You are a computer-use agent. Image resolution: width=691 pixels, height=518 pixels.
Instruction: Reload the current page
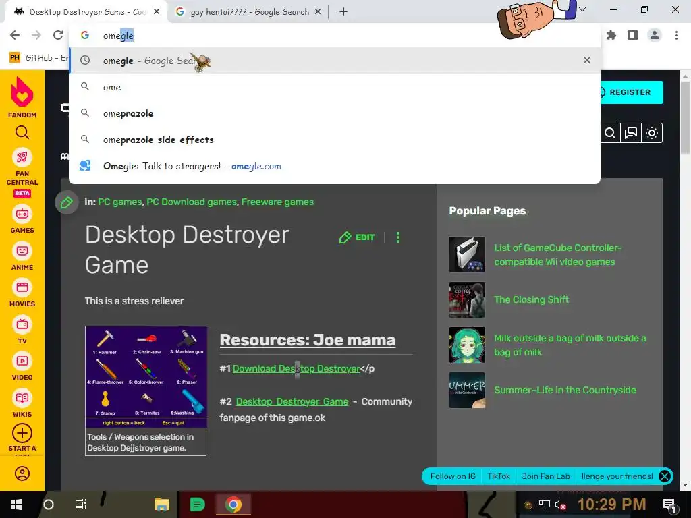[x=58, y=35]
